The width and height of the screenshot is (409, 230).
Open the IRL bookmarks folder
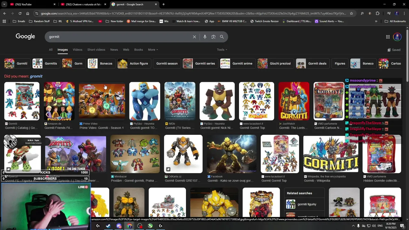tap(58, 21)
